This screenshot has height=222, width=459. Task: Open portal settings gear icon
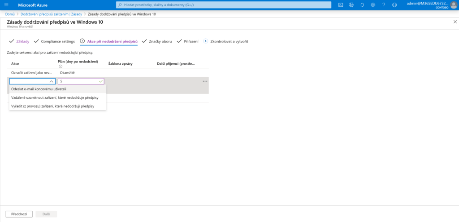click(x=373, y=5)
